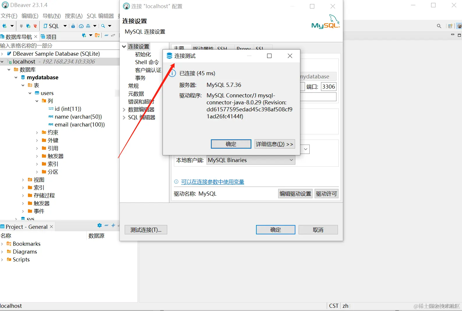Image resolution: width=462 pixels, height=311 pixels.
Task: Collapse the mydatabase tree node
Action: pos(16,78)
